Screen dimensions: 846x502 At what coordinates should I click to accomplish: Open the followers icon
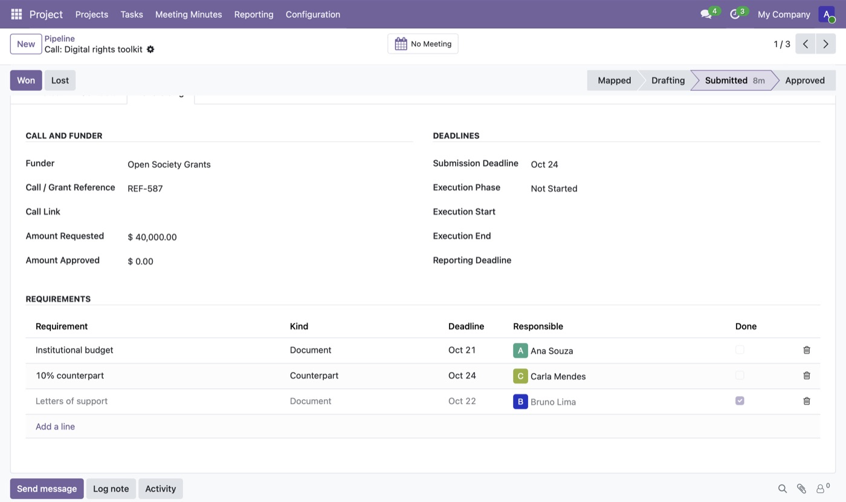pyautogui.click(x=822, y=488)
